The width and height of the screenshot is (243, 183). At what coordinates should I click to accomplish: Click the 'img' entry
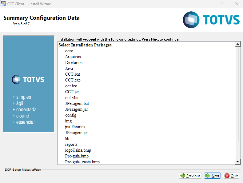pos(68,121)
